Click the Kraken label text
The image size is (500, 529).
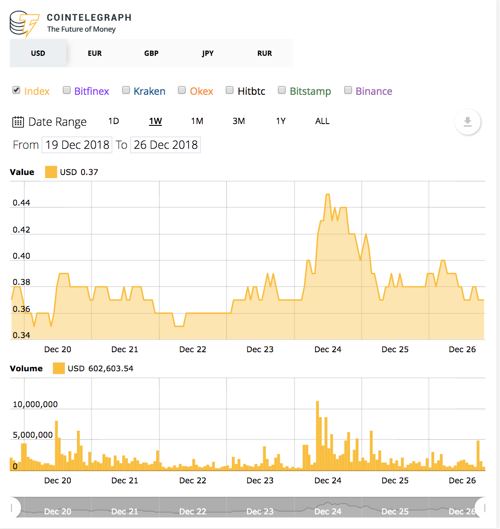click(149, 91)
